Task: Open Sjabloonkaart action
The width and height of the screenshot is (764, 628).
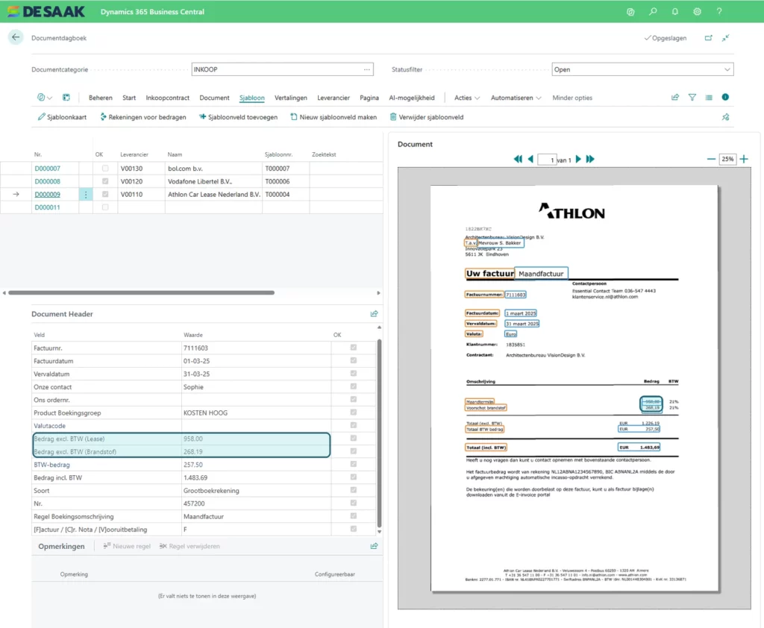Action: (62, 117)
